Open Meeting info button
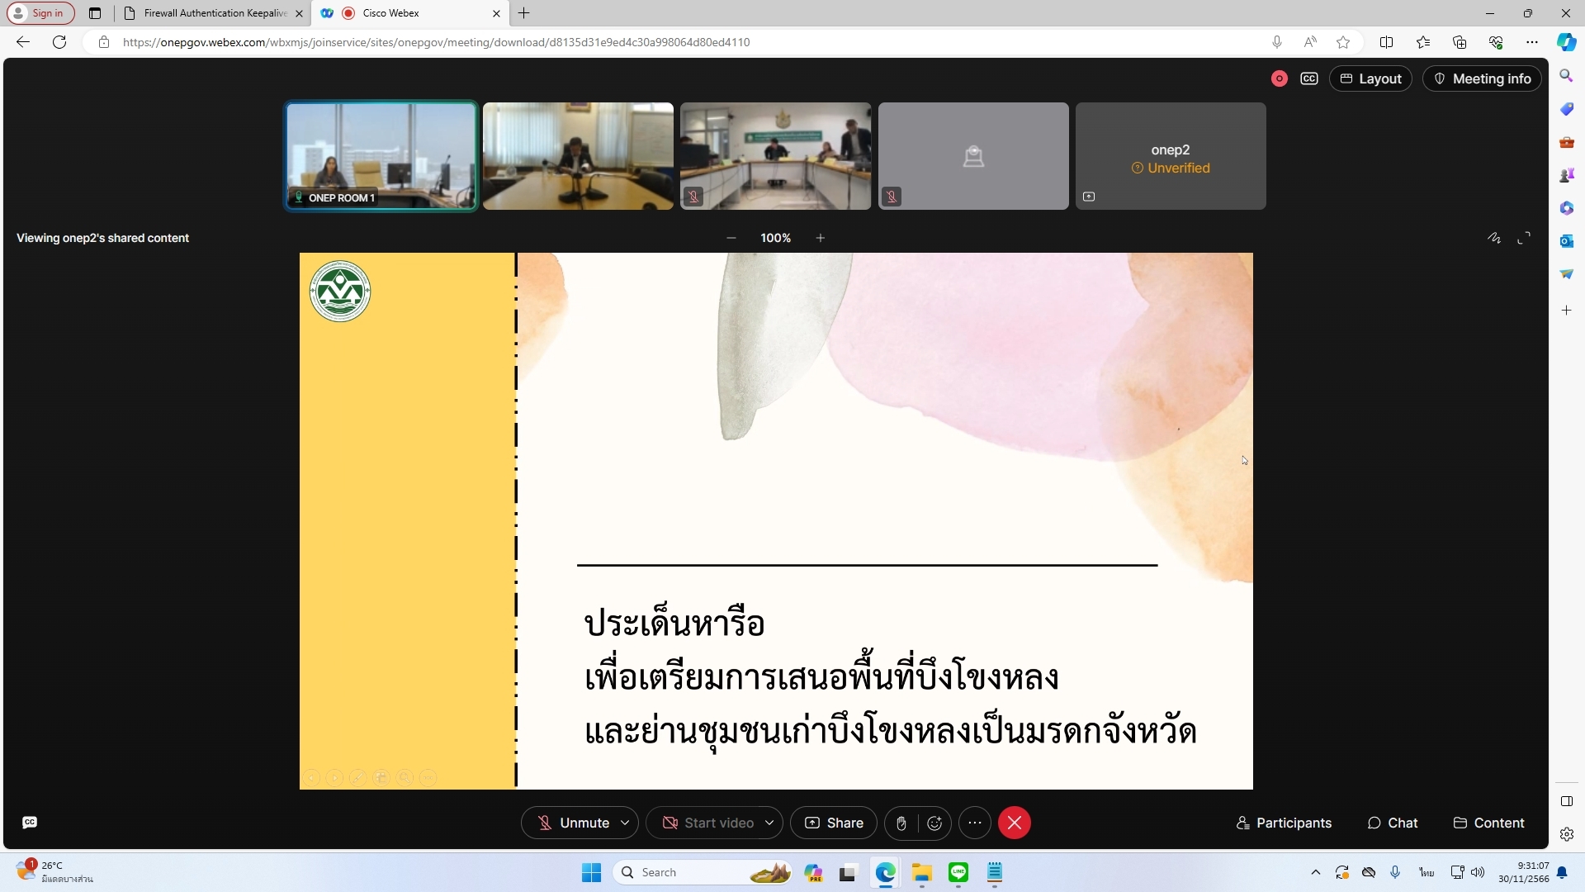1585x892 pixels. coord(1483,78)
